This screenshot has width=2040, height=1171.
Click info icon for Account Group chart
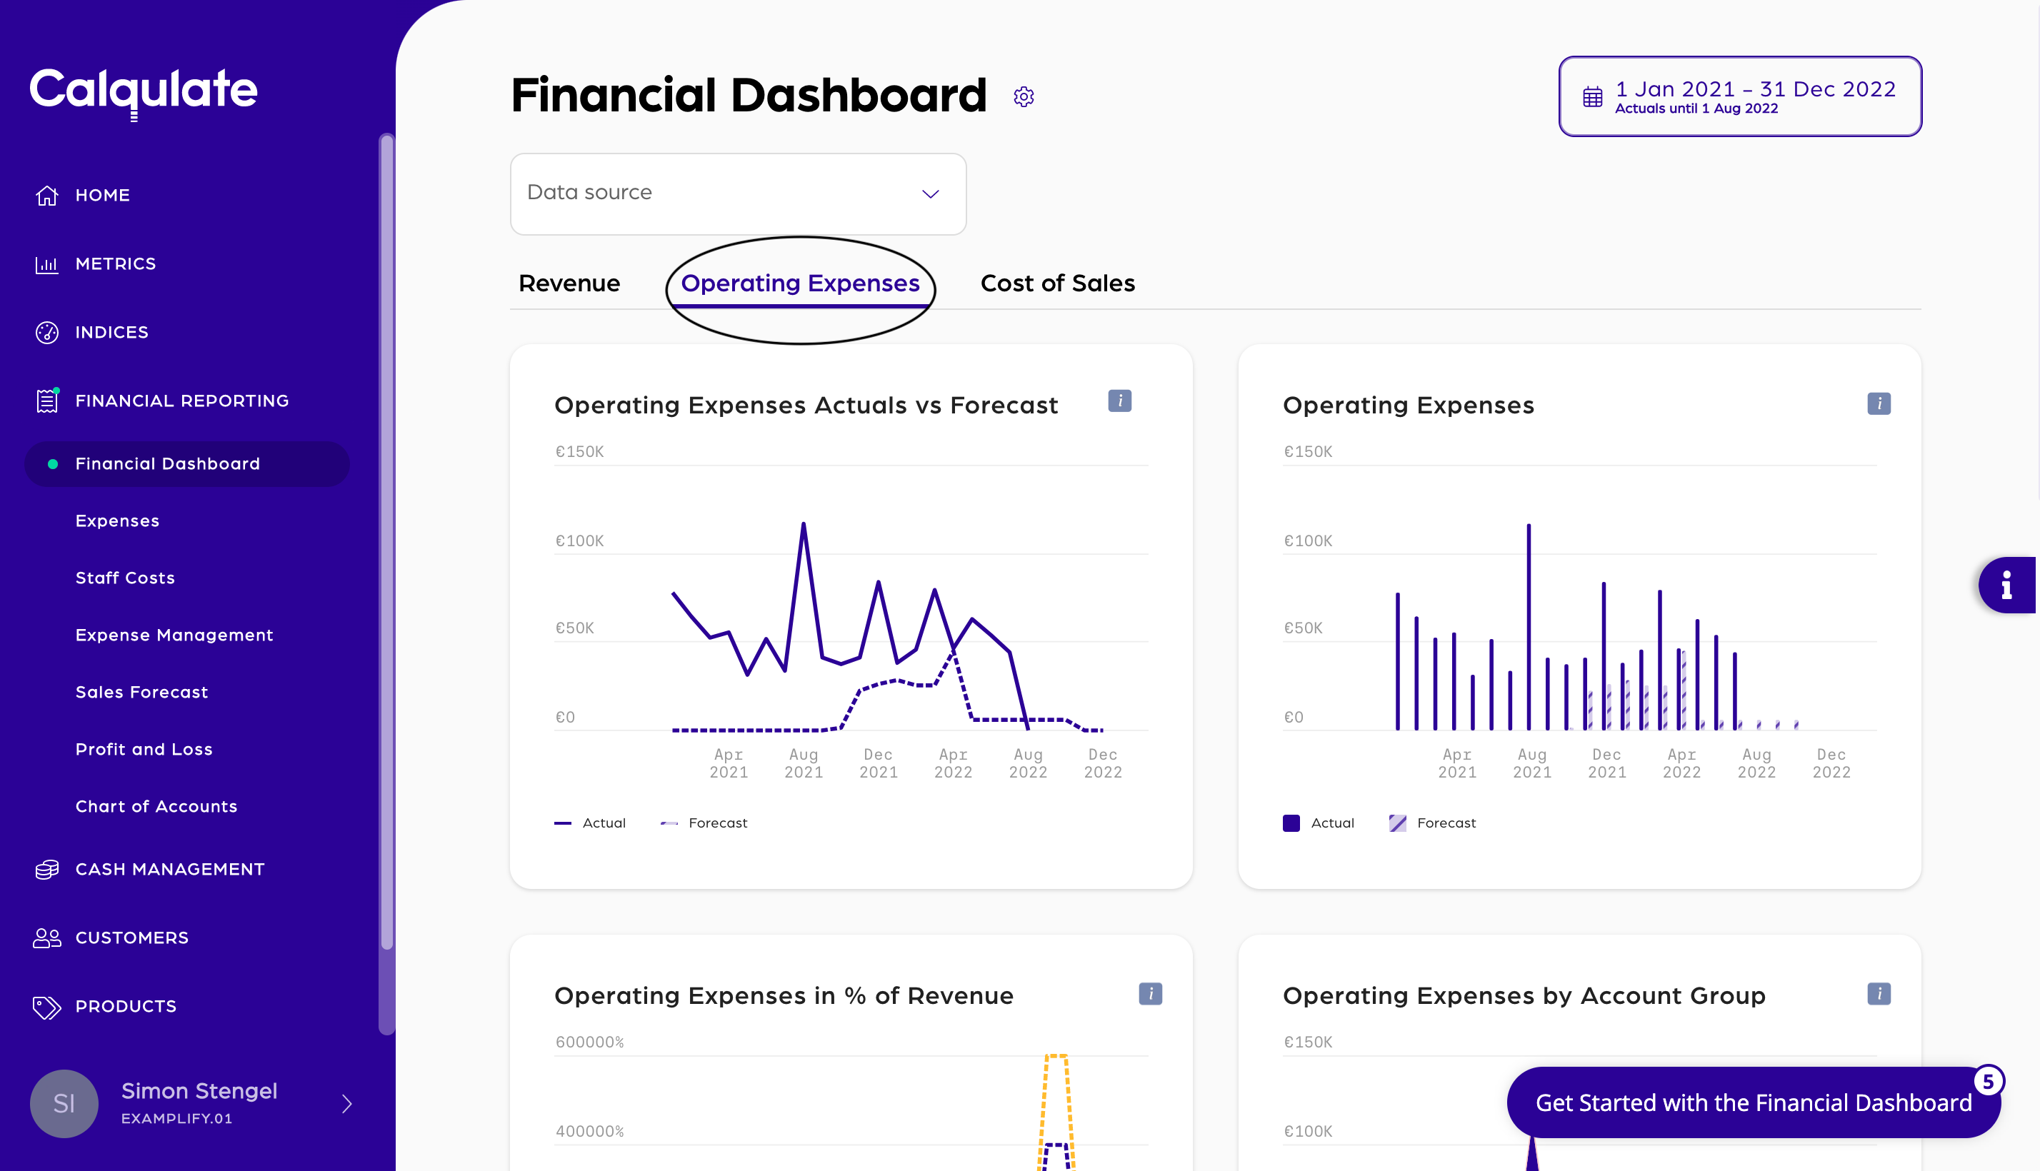pos(1879,994)
